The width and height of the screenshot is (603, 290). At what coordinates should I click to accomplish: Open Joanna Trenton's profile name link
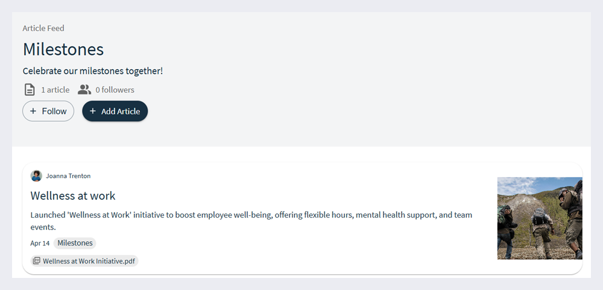[68, 176]
